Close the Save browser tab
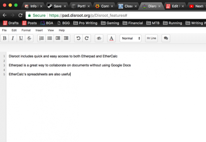 (x=65, y=6)
